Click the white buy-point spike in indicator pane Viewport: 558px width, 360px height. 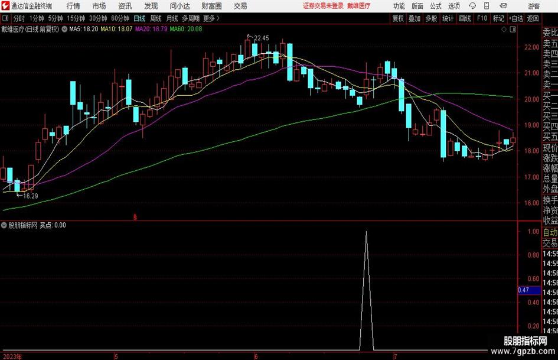(x=367, y=290)
